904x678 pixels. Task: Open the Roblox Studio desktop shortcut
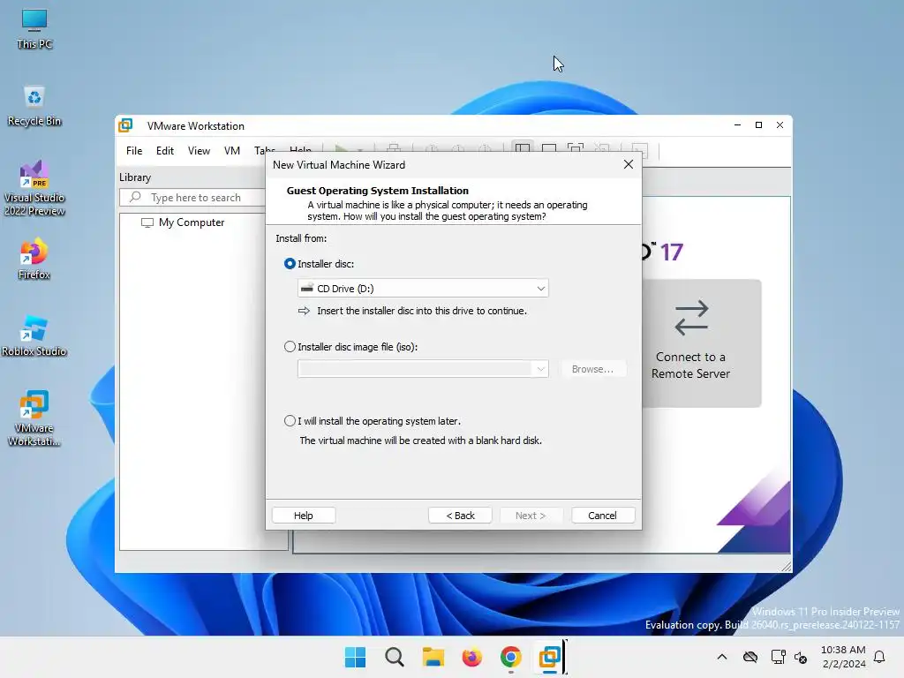34,336
